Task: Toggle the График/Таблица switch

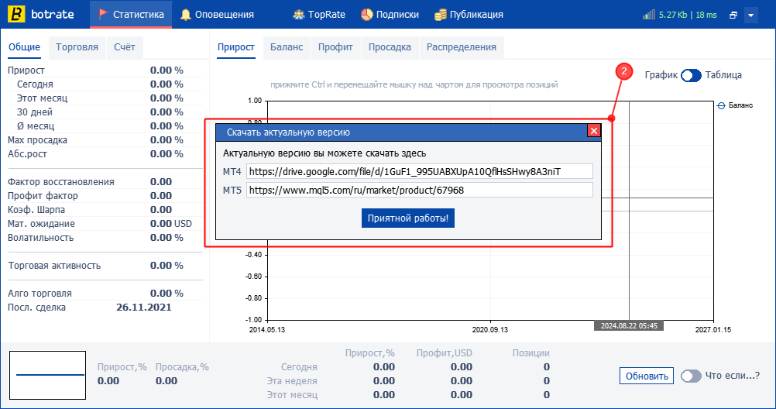Action: click(x=691, y=75)
